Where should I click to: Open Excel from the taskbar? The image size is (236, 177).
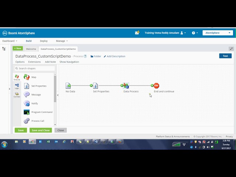click(x=48, y=142)
